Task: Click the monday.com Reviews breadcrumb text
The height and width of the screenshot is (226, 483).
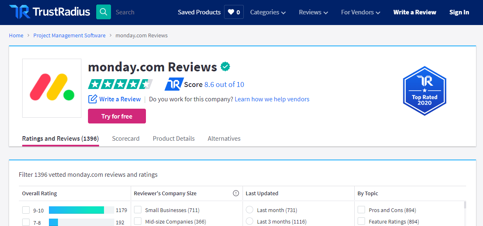Action: point(141,35)
